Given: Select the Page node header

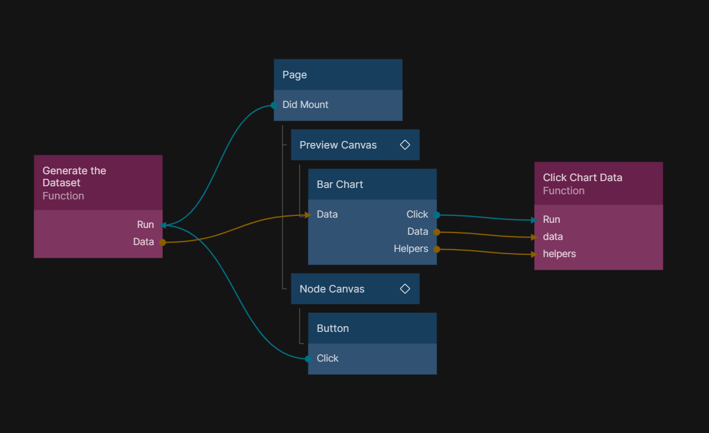Looking at the screenshot, I should [338, 75].
